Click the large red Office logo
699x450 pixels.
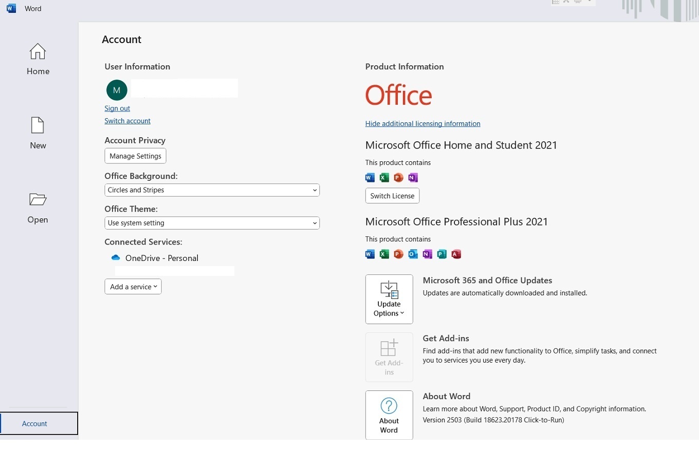398,95
